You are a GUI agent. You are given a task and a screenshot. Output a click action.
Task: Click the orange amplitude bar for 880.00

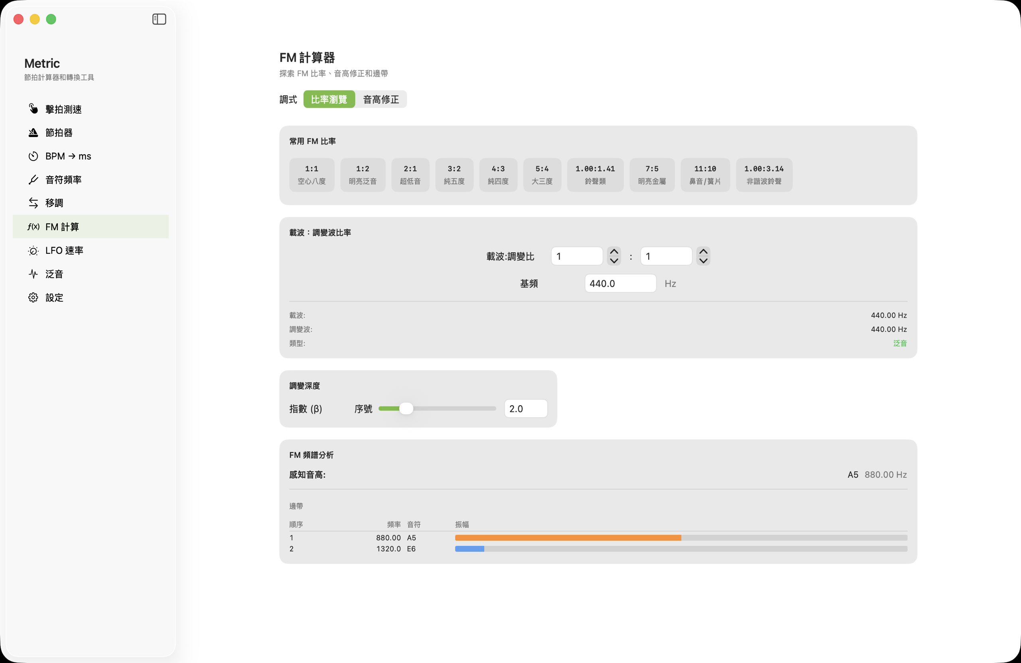click(568, 537)
